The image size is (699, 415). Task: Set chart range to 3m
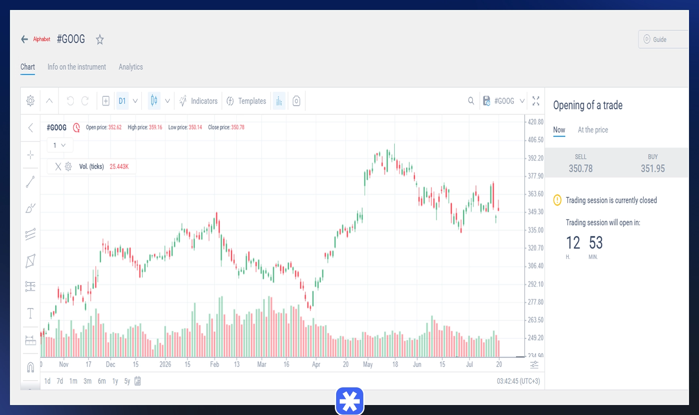pyautogui.click(x=87, y=381)
